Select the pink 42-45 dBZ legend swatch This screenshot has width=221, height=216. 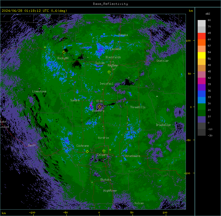[202, 74]
